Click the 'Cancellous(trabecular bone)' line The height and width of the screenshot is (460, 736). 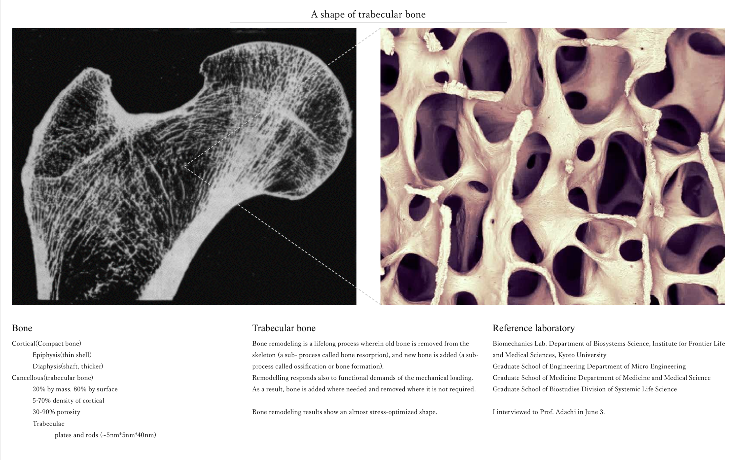pos(52,378)
